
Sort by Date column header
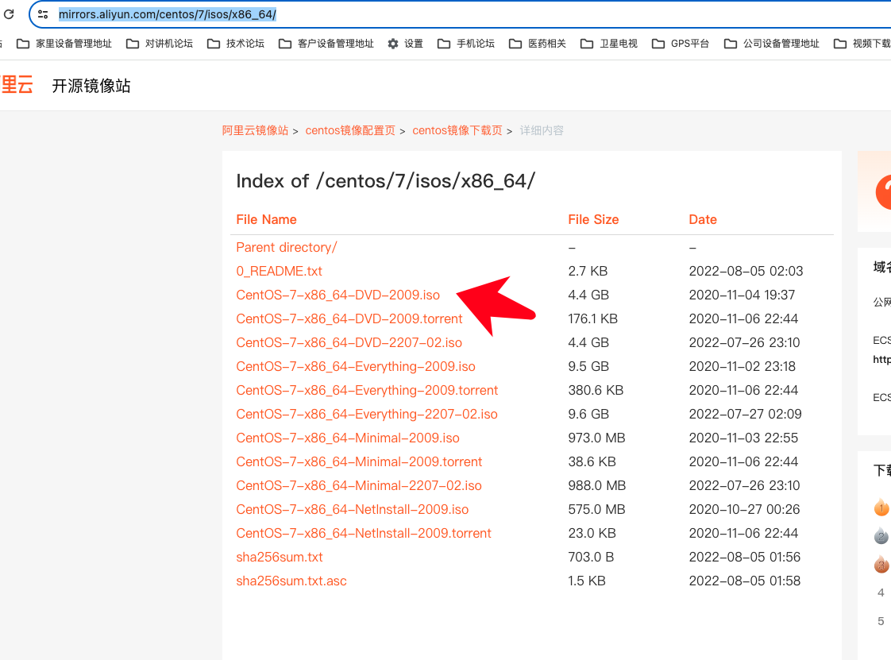(703, 219)
